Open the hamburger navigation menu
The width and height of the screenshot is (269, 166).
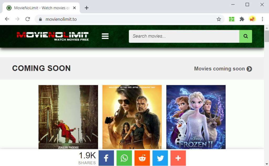[105, 36]
